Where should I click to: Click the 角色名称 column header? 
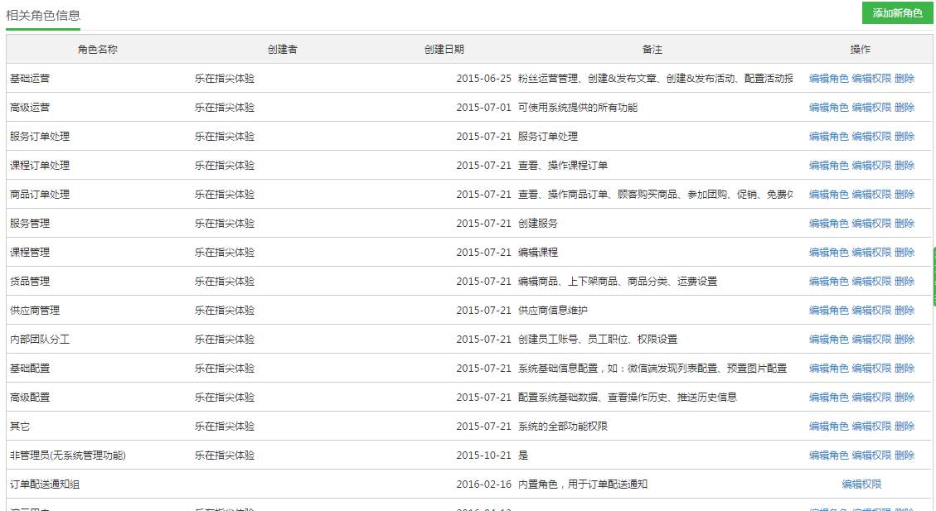(98, 50)
